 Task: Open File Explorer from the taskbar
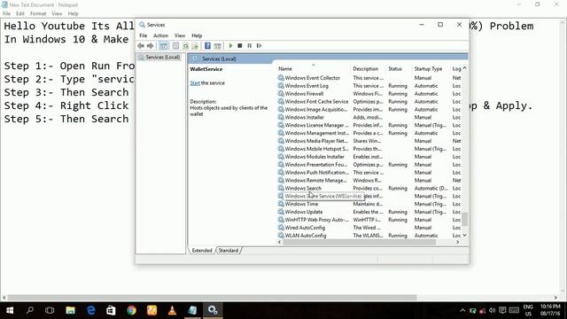(70, 310)
